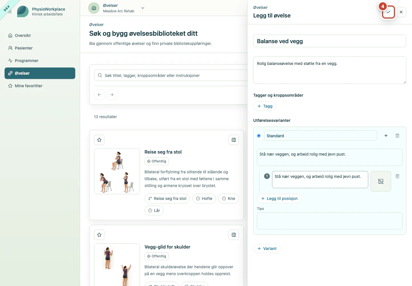Go to next results page arrow
The image size is (412, 286).
click(x=112, y=95)
